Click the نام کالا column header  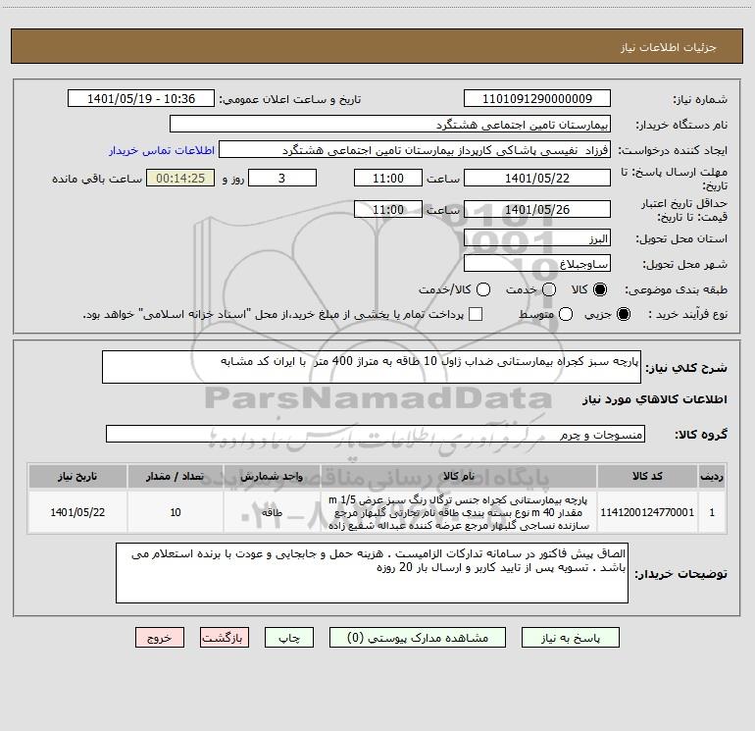pos(459,477)
